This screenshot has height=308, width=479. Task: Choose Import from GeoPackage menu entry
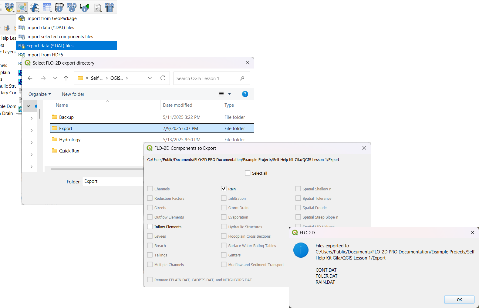click(52, 18)
